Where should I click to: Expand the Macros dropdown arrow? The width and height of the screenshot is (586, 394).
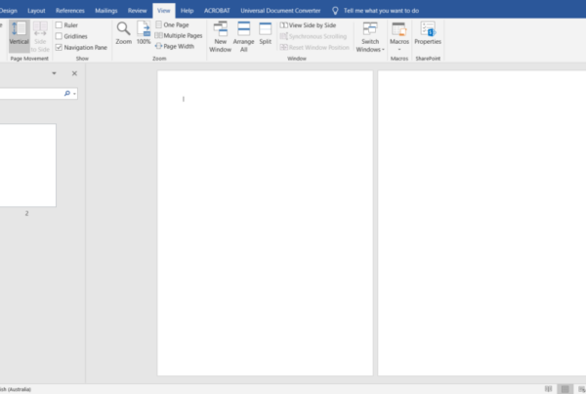tap(399, 50)
